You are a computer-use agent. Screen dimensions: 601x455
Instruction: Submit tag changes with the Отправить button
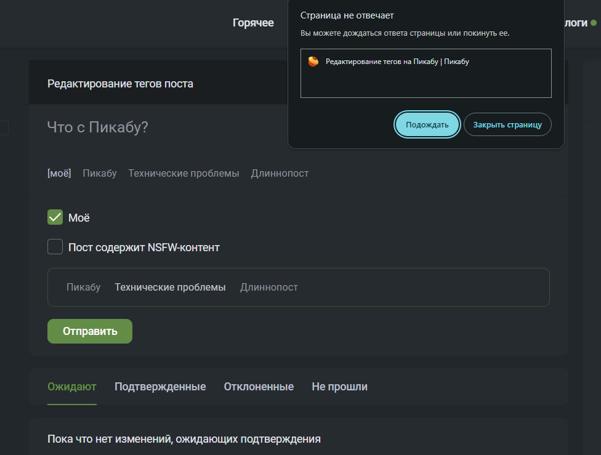(90, 331)
